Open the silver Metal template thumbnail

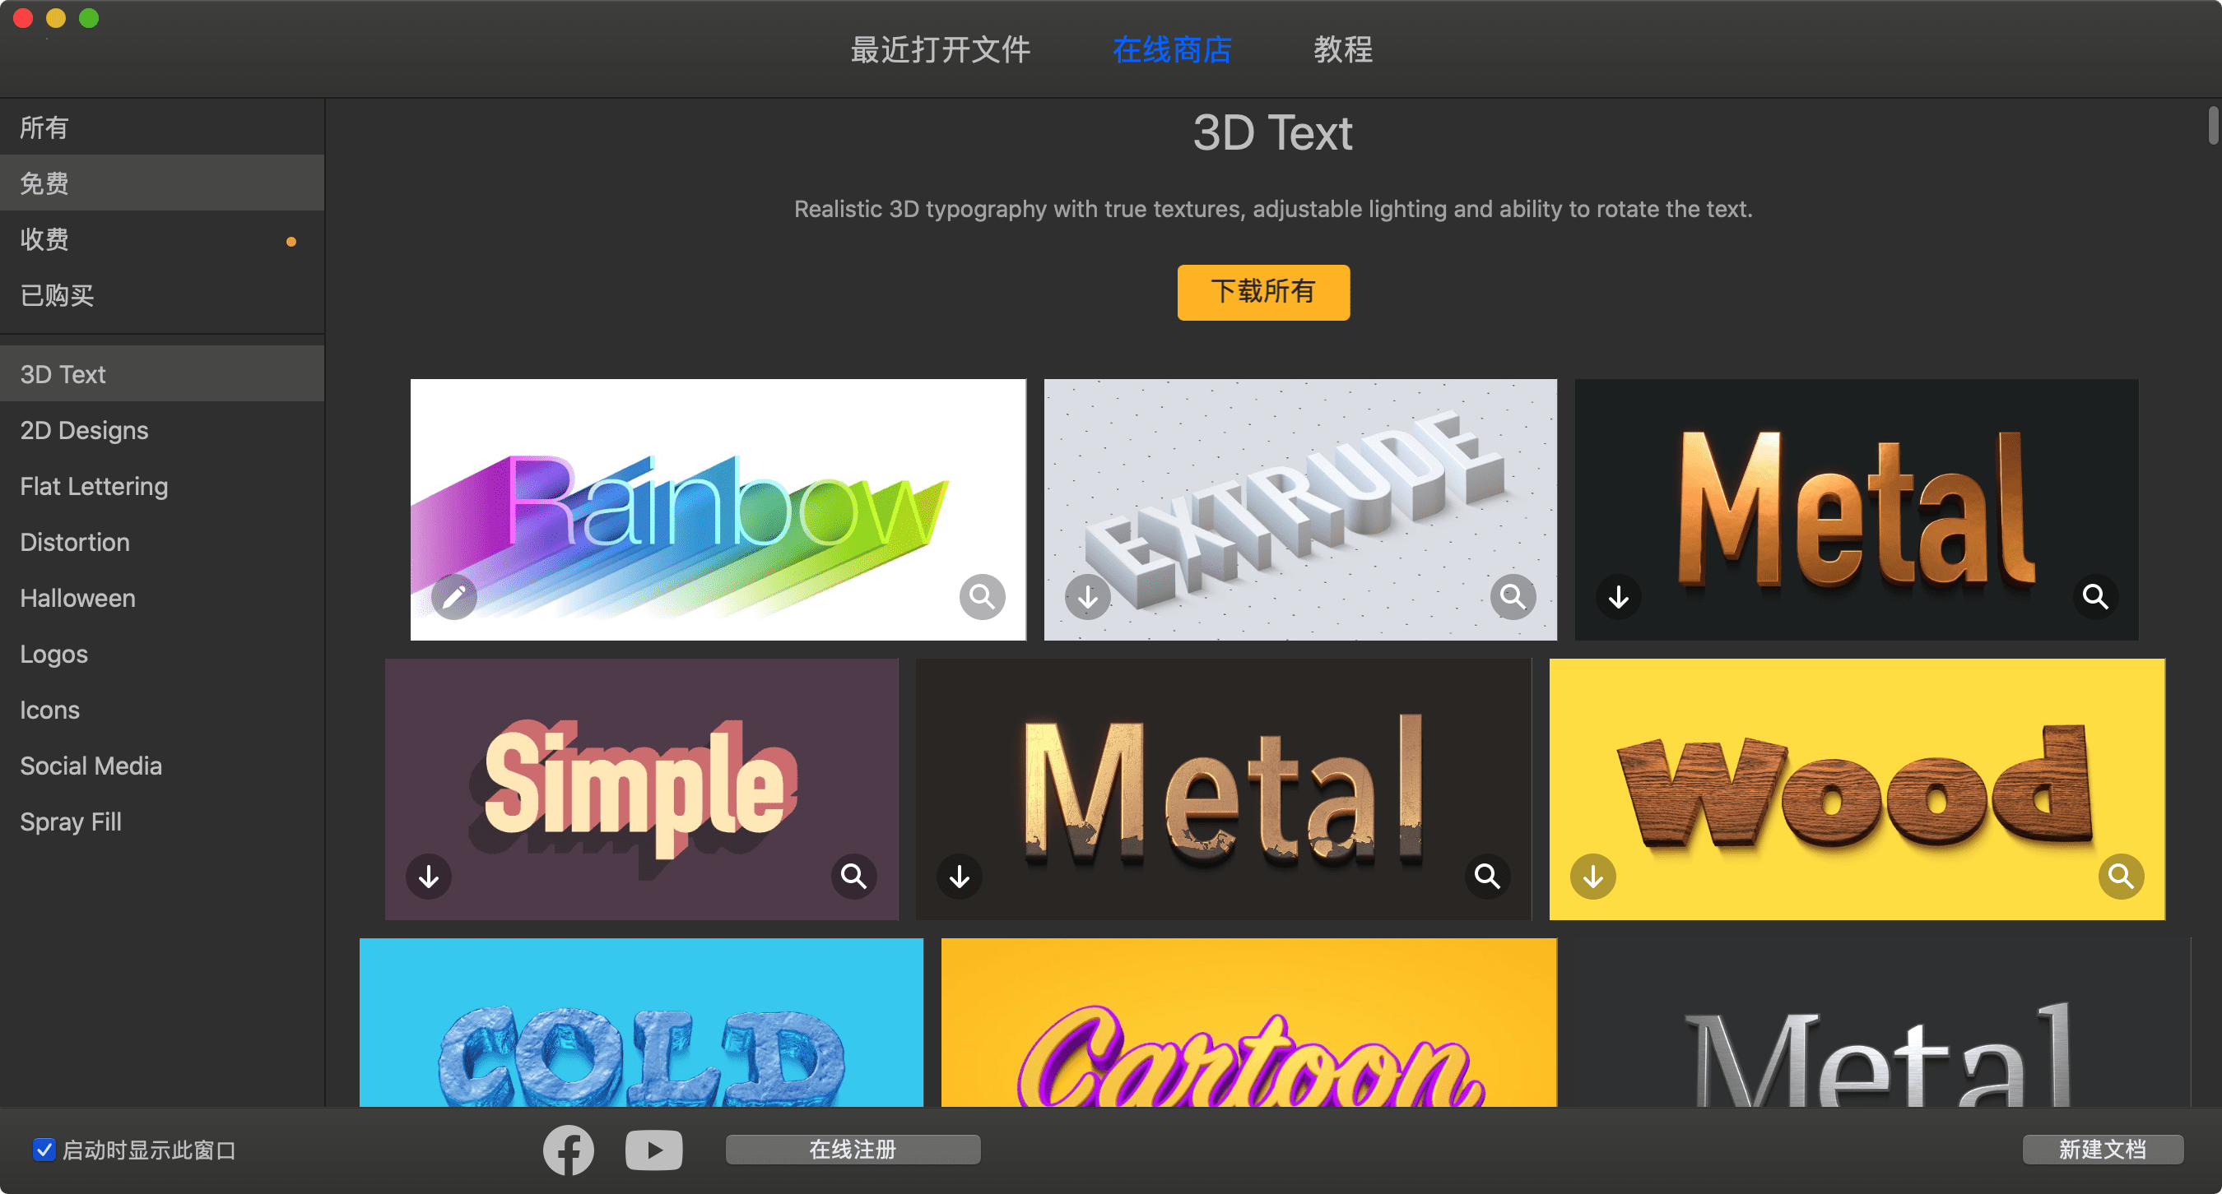[1882, 1022]
